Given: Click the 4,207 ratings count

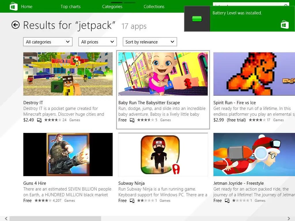Looking at the screenshot, I should 57,201.
